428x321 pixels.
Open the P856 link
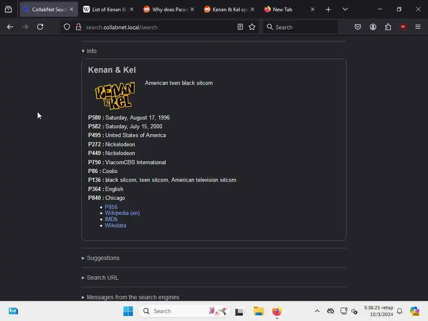click(111, 207)
